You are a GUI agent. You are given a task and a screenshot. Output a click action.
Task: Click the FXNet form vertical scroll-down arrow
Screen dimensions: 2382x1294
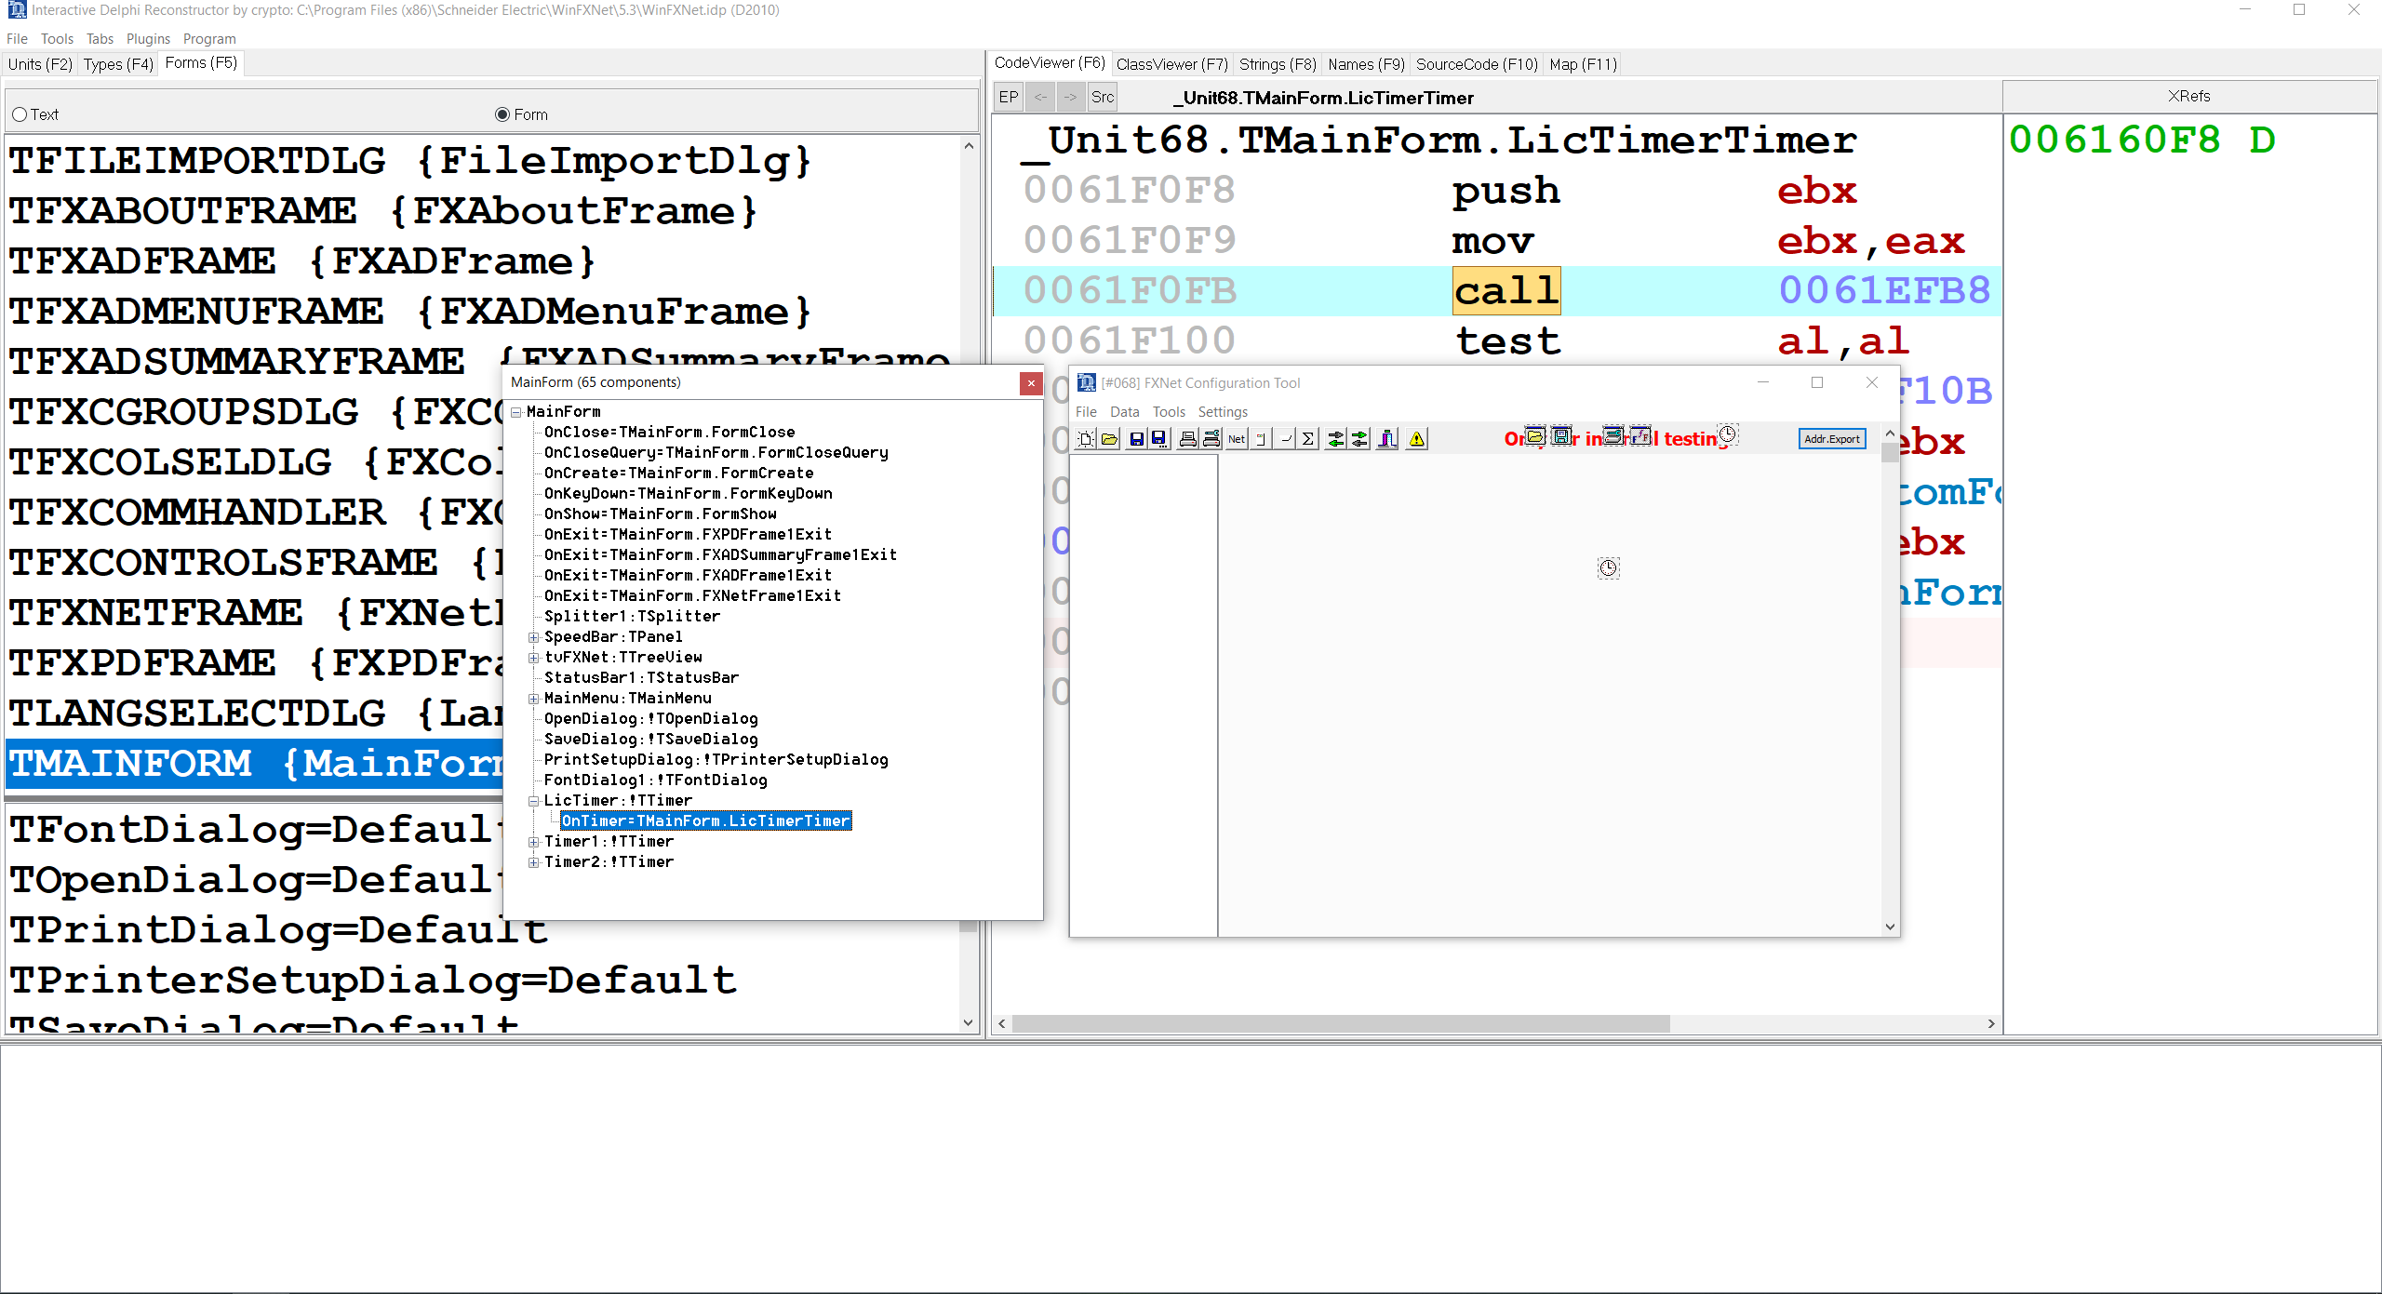1890,927
